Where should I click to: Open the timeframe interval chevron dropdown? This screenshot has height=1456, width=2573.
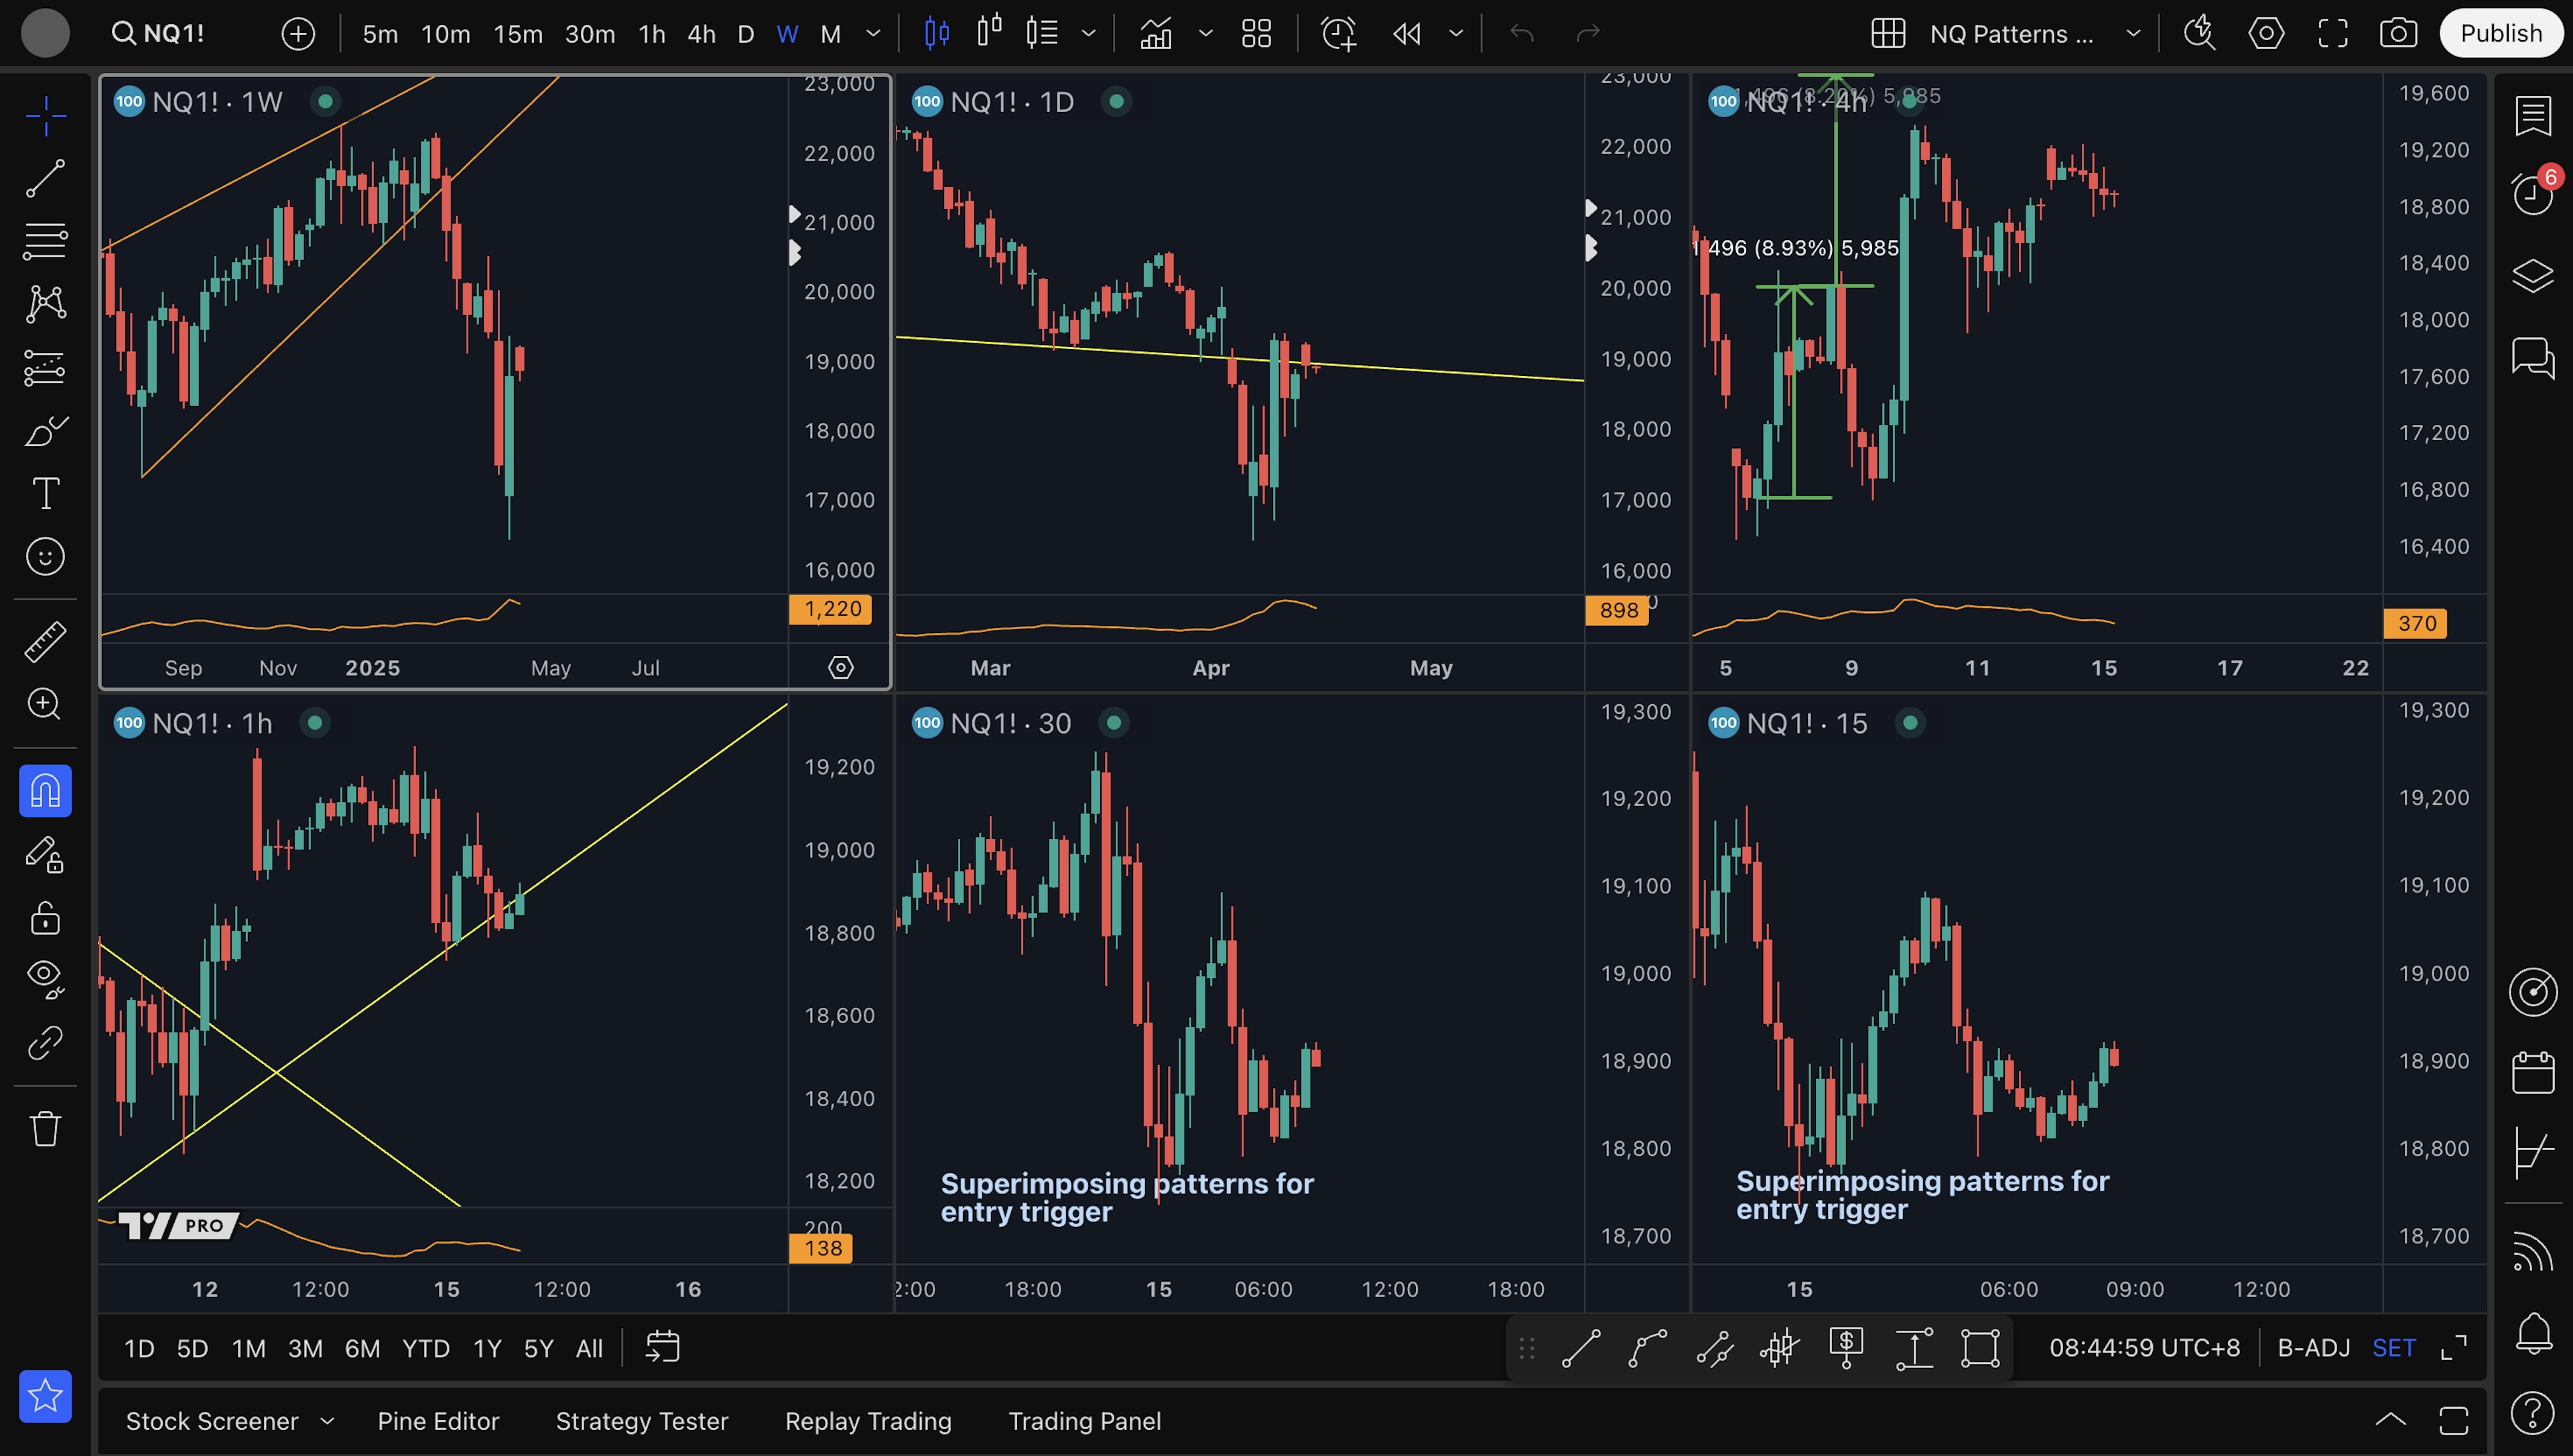(x=873, y=33)
